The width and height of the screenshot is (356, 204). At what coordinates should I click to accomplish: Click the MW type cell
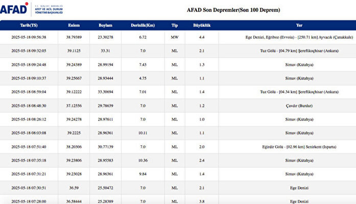pos(175,37)
